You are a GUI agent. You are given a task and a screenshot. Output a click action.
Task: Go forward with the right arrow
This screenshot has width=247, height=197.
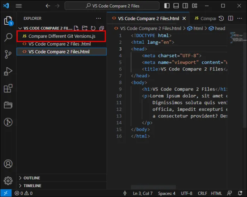click(57, 6)
